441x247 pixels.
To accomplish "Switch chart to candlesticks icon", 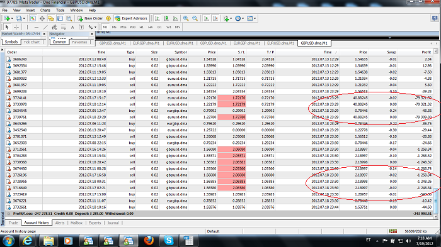I will point(166,18).
